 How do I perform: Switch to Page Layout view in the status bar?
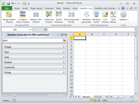(x=95, y=100)
